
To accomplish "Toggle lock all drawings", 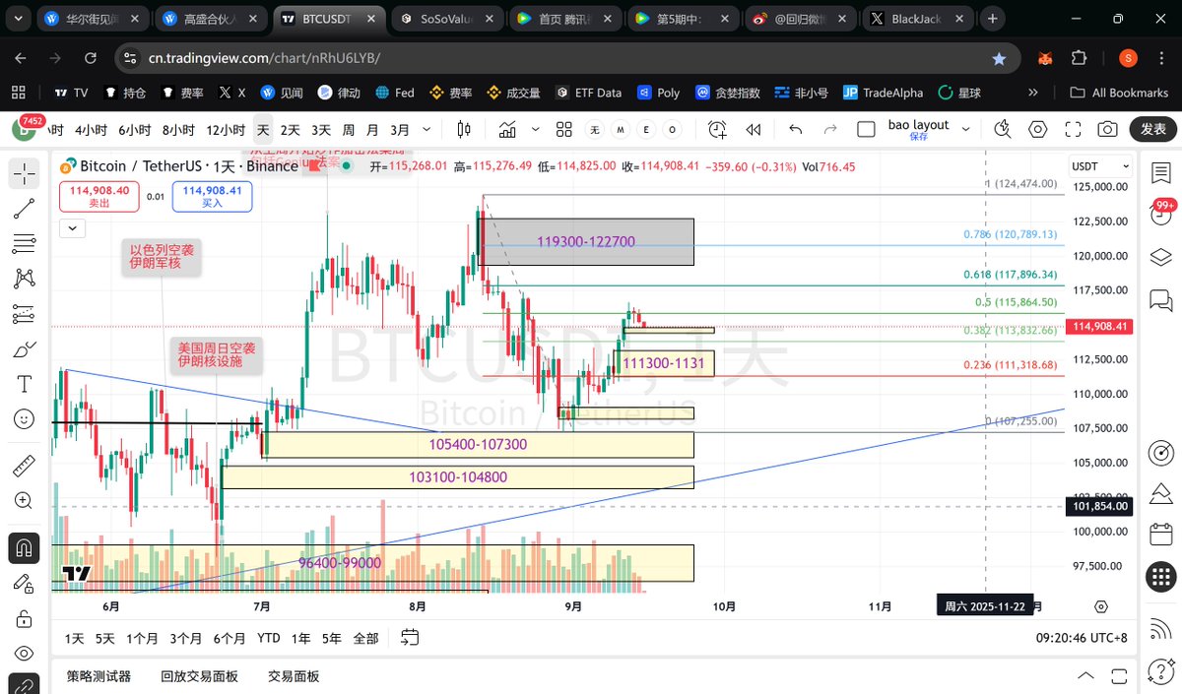I will point(25,618).
